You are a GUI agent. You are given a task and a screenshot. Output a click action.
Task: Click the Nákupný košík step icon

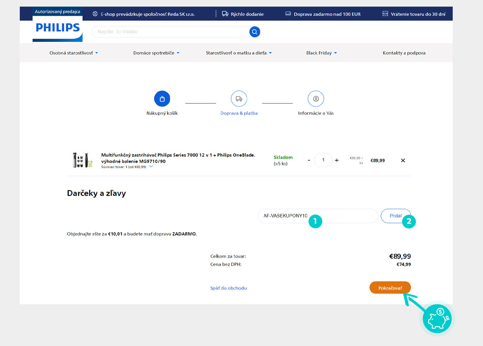[x=162, y=99]
